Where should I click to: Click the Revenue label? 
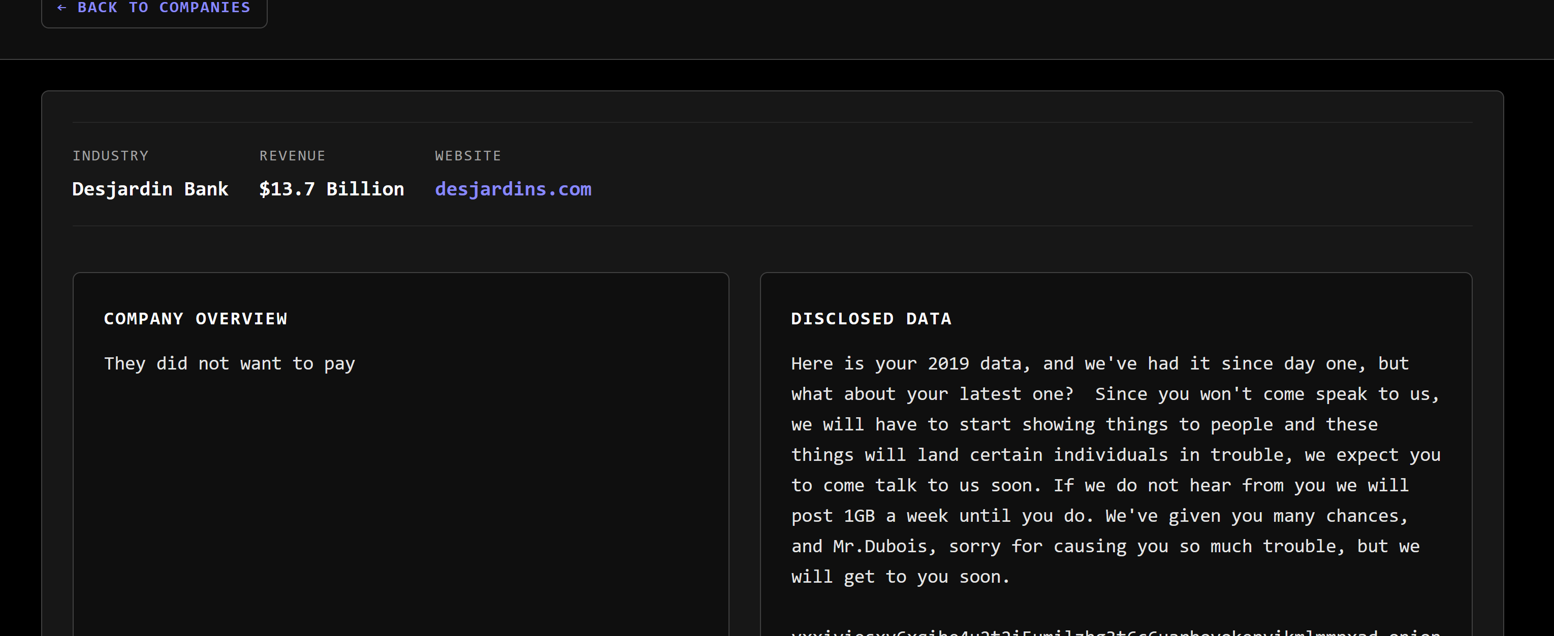(292, 156)
